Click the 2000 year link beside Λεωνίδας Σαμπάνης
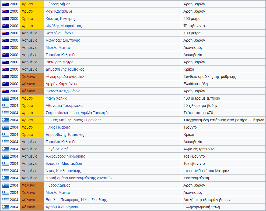The height and width of the screenshot is (211, 266). click(14, 41)
